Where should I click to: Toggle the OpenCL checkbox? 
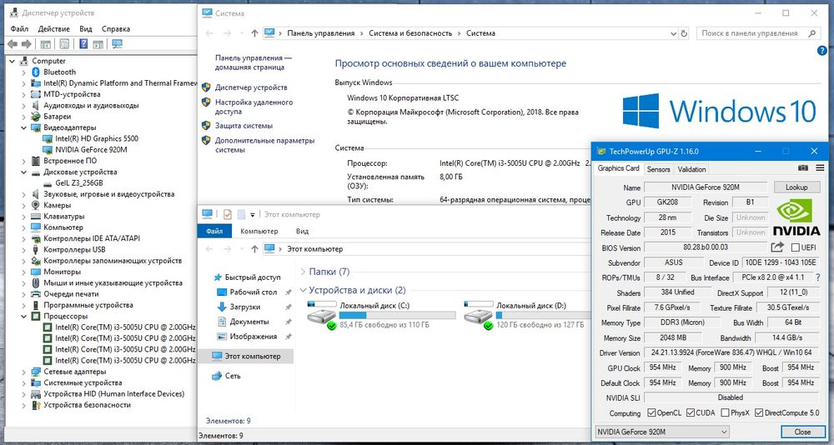[x=651, y=412]
